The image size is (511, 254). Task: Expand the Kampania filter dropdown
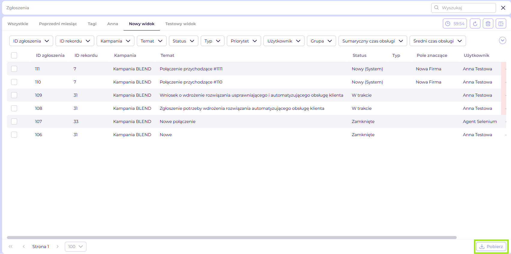click(115, 41)
